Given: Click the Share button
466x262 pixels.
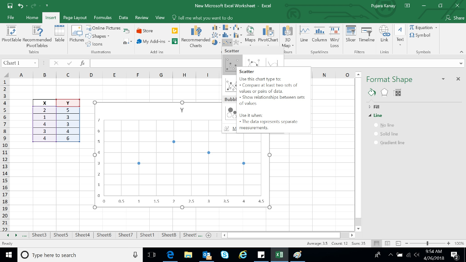Looking at the screenshot, I should pos(456,17).
